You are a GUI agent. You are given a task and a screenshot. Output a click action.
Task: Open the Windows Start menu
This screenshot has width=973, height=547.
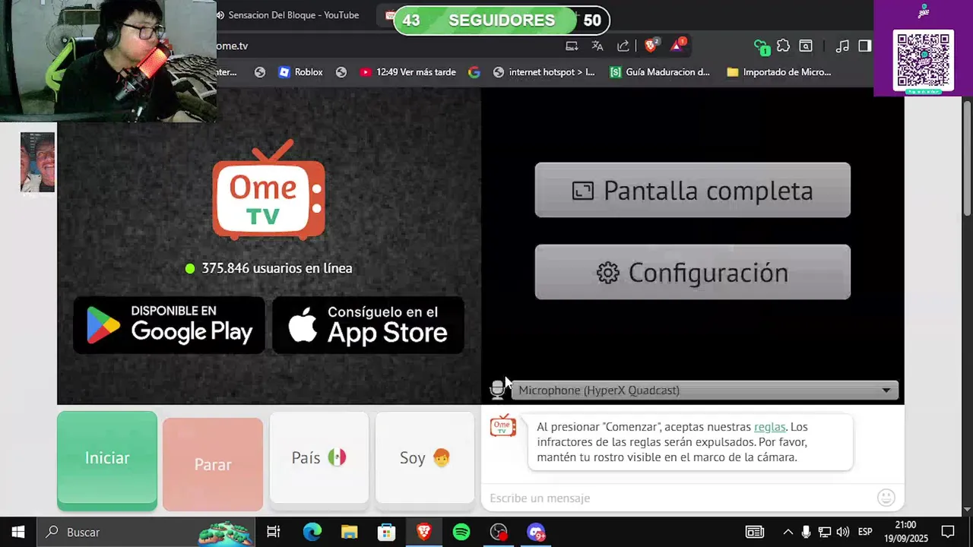tap(17, 532)
